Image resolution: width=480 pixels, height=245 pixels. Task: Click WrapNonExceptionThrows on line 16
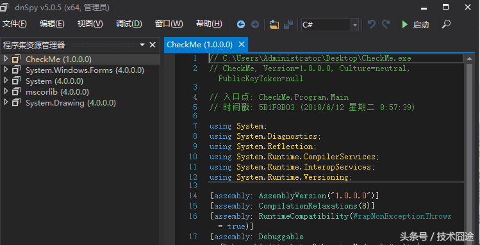point(402,216)
